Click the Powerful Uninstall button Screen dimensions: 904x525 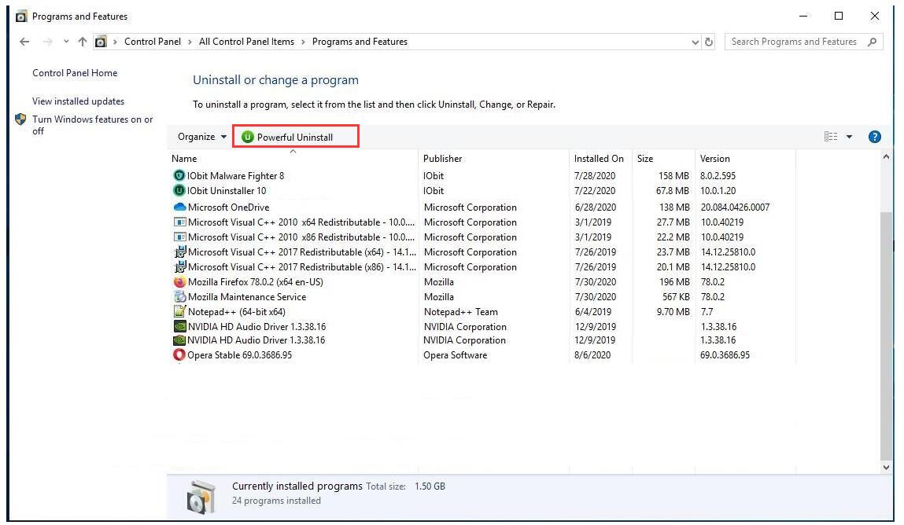coord(296,137)
